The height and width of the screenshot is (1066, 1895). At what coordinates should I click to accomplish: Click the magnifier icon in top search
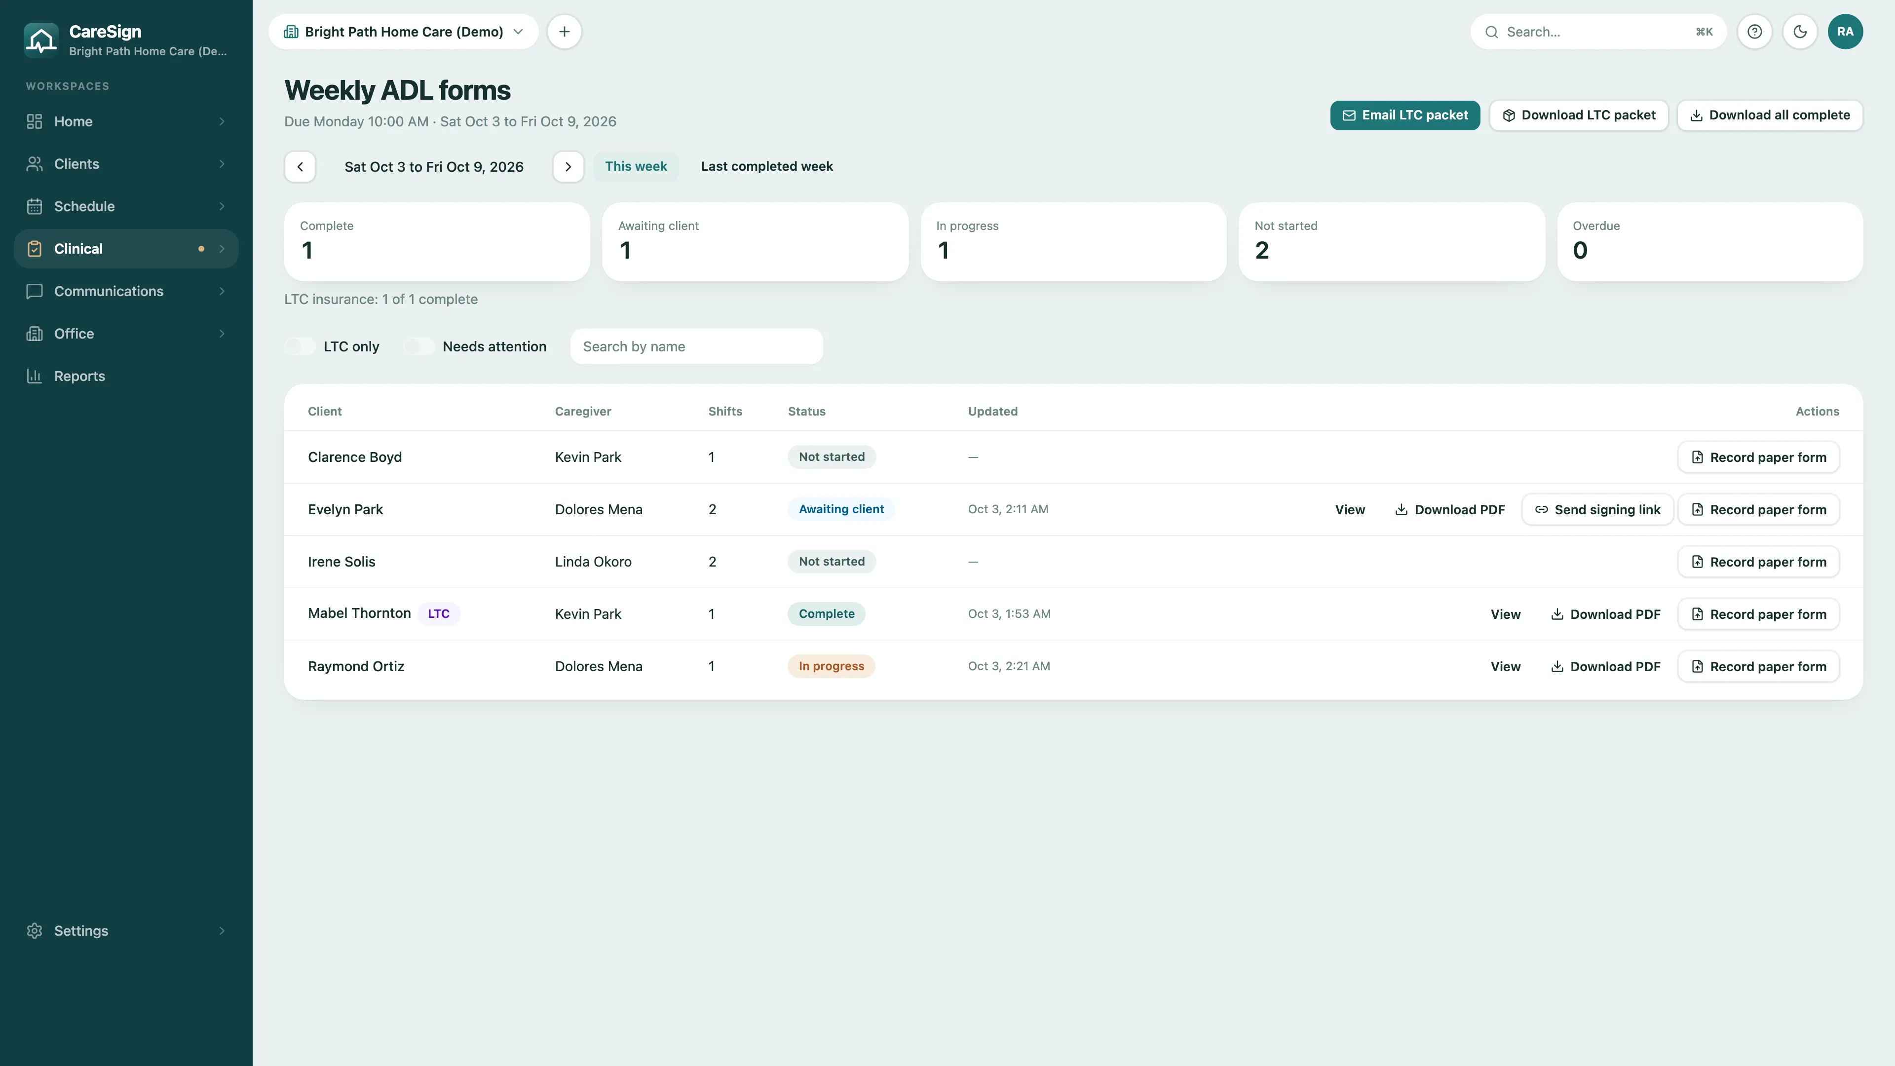pyautogui.click(x=1491, y=33)
